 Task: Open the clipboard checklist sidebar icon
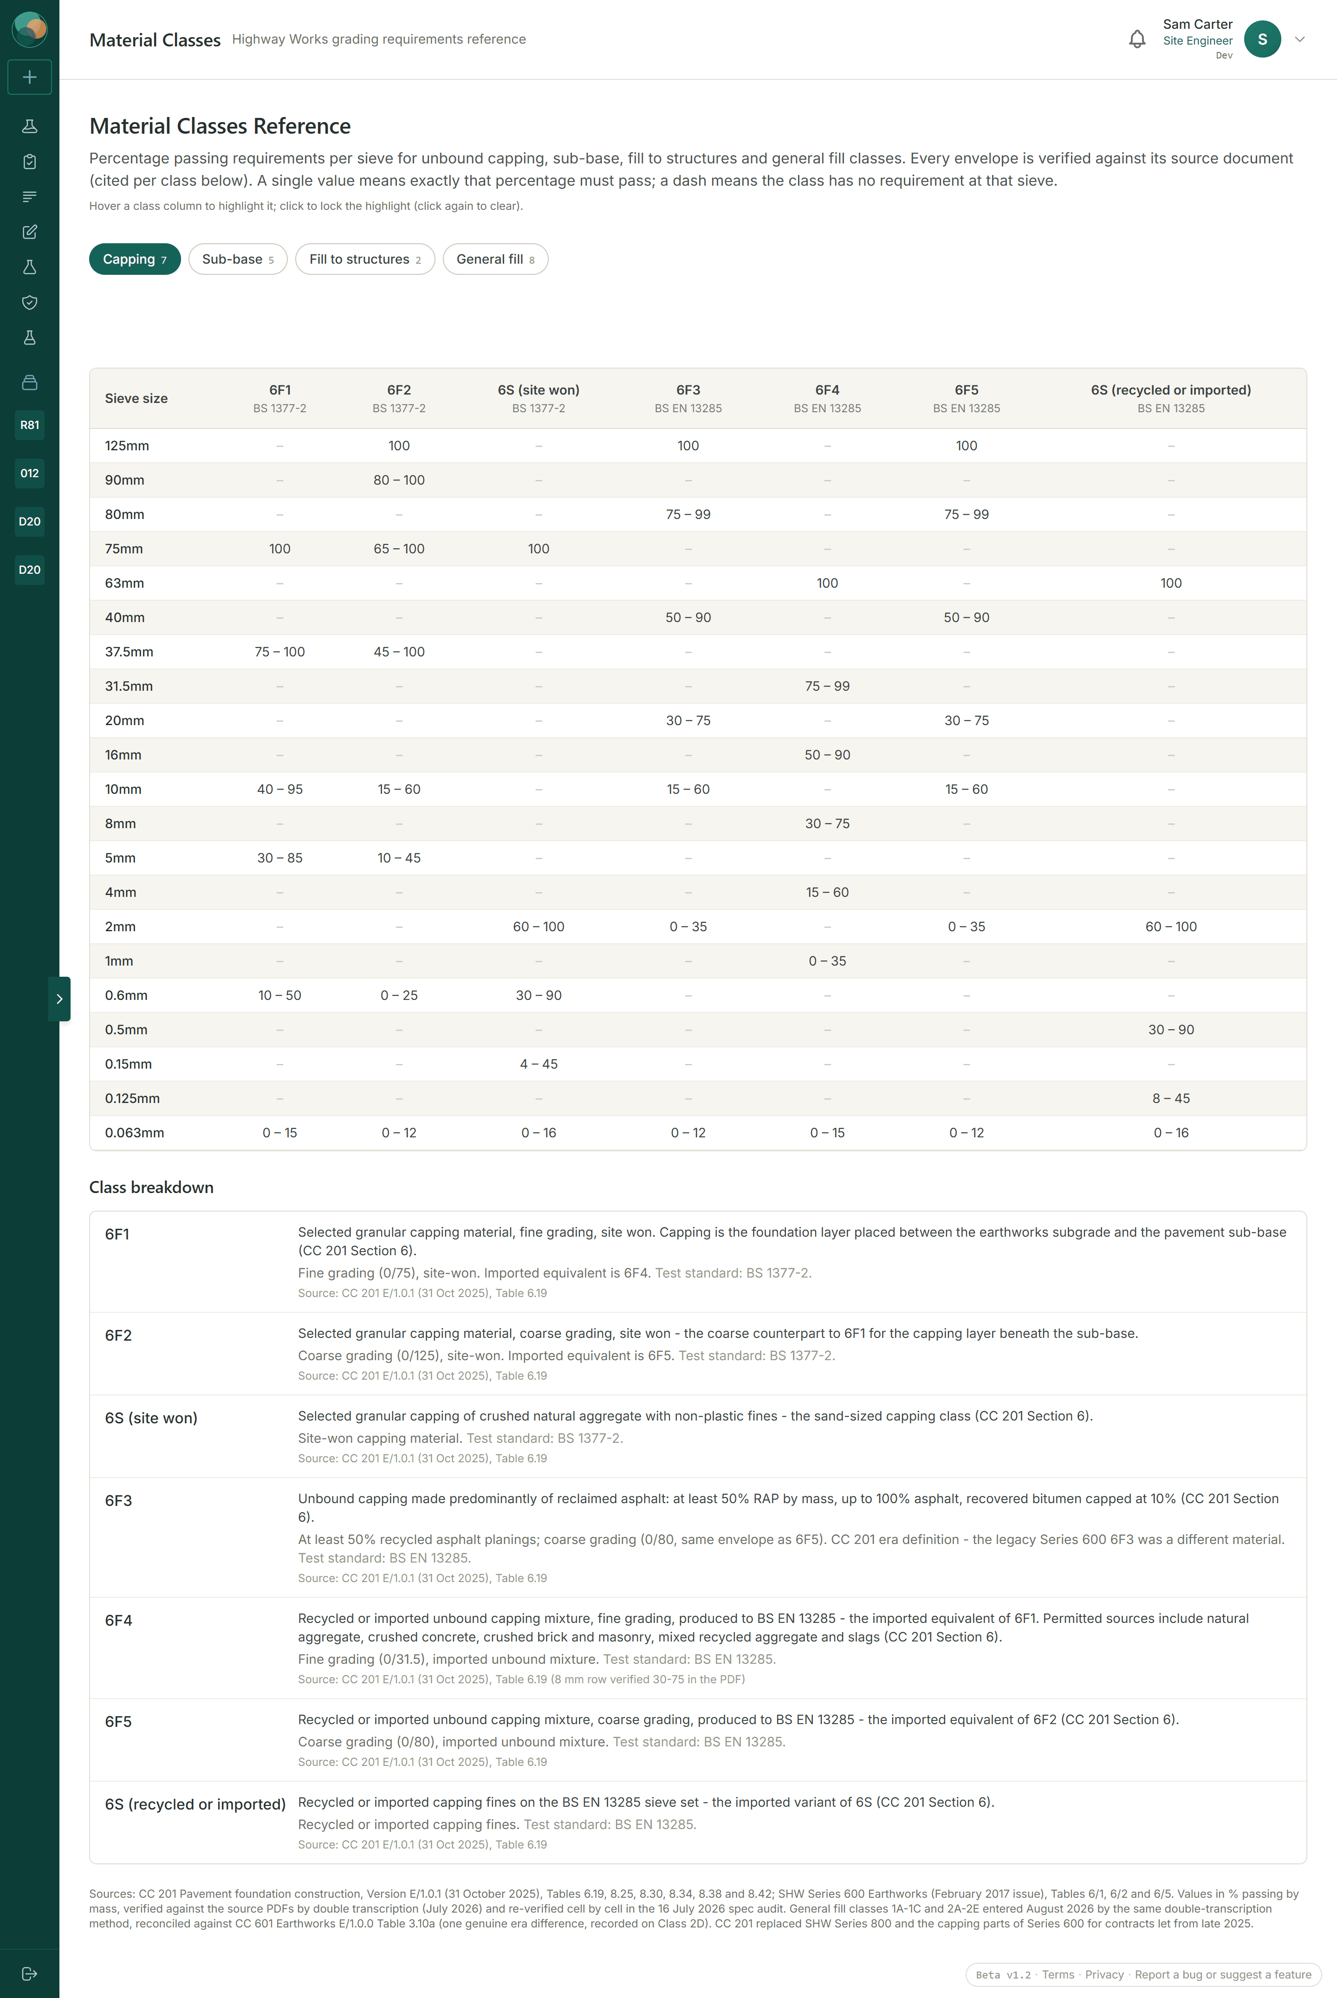pyautogui.click(x=30, y=161)
